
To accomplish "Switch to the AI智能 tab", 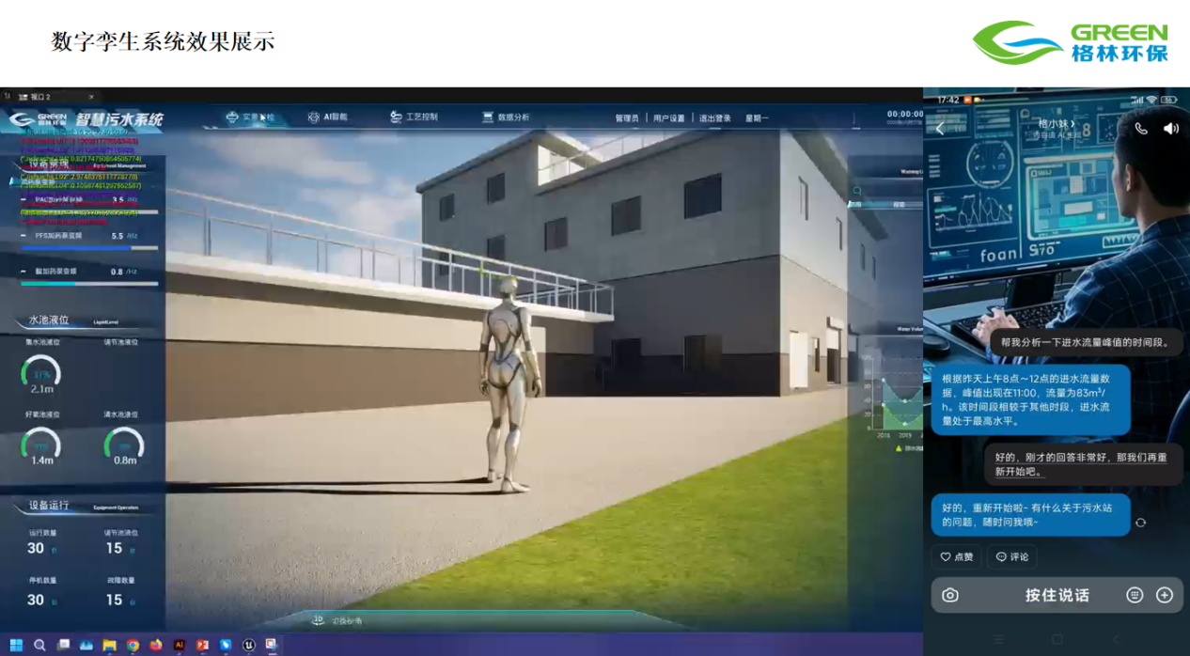I will pos(328,117).
